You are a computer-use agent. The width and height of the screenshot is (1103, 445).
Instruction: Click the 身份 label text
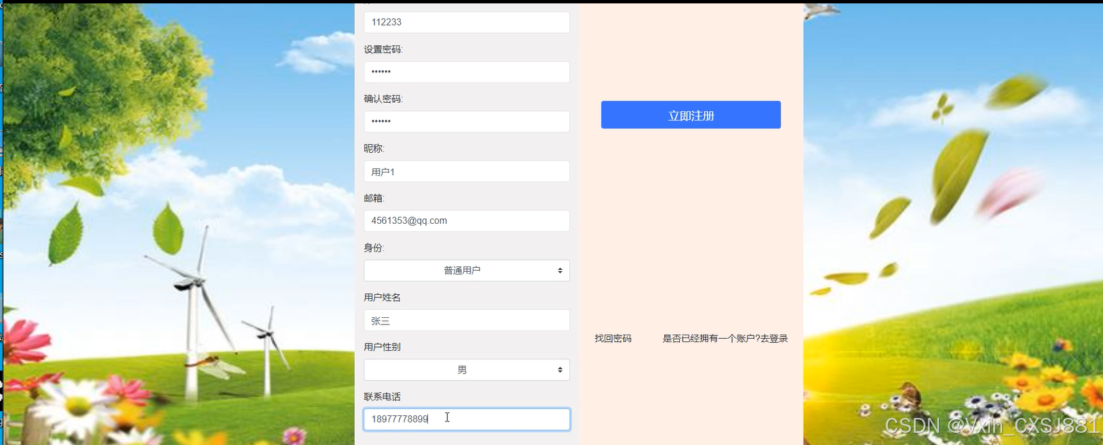tap(374, 248)
